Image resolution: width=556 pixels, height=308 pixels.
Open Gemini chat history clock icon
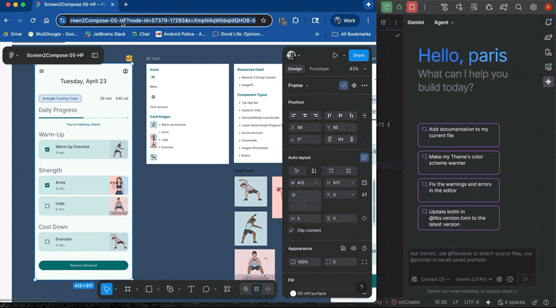pyautogui.click(x=510, y=279)
